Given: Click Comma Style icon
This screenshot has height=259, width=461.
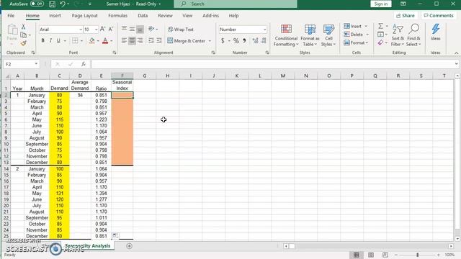Looking at the screenshot, I should [x=244, y=41].
